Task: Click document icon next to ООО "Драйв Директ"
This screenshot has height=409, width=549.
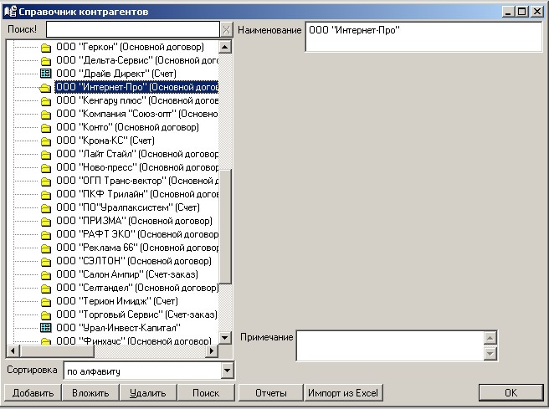Action: pos(46,74)
